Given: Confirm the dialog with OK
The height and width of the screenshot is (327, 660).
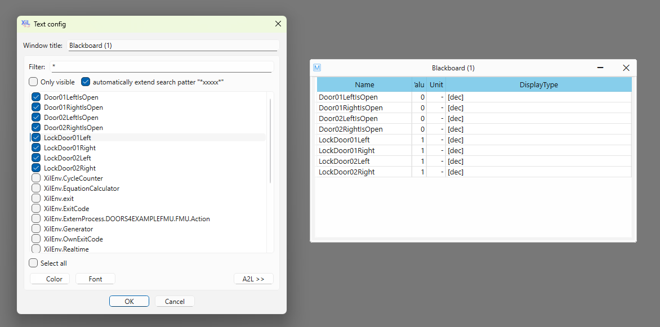Looking at the screenshot, I should [x=129, y=301].
